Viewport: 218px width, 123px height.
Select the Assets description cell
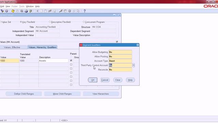pos(53,61)
